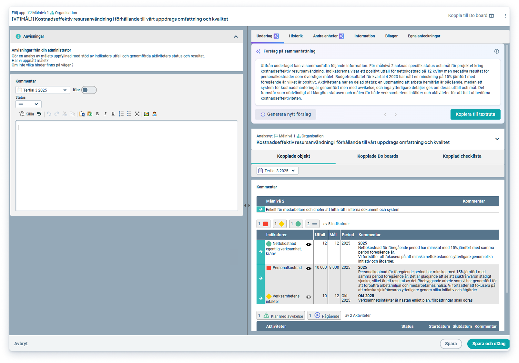Click the info icon in the summary panel
Image resolution: width=519 pixels, height=363 pixels.
[496, 51]
